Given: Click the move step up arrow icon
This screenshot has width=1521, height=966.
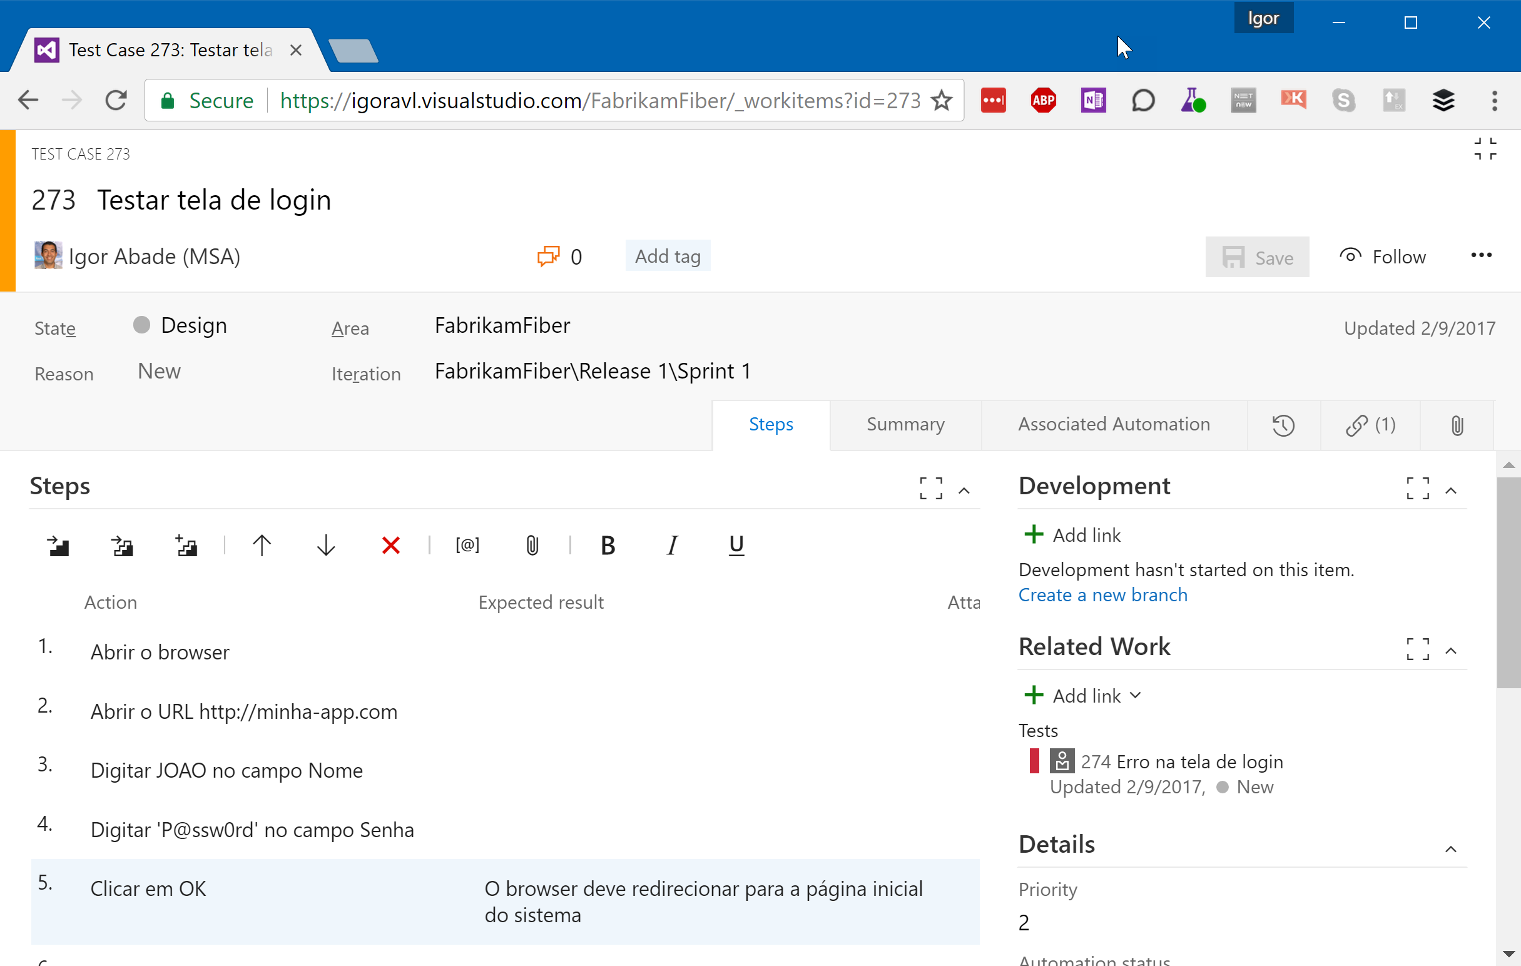Looking at the screenshot, I should (x=262, y=544).
